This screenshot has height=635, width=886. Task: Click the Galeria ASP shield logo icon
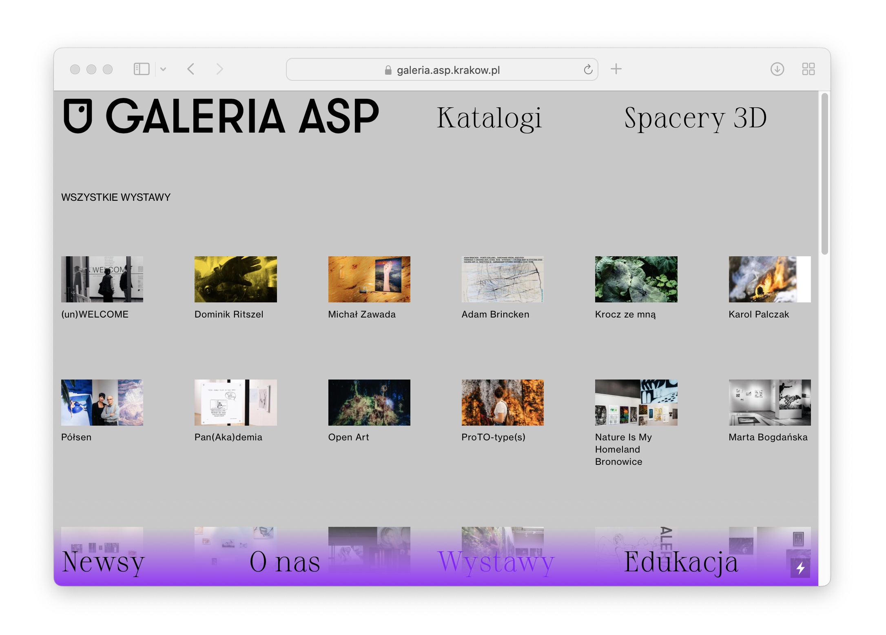[x=78, y=116]
